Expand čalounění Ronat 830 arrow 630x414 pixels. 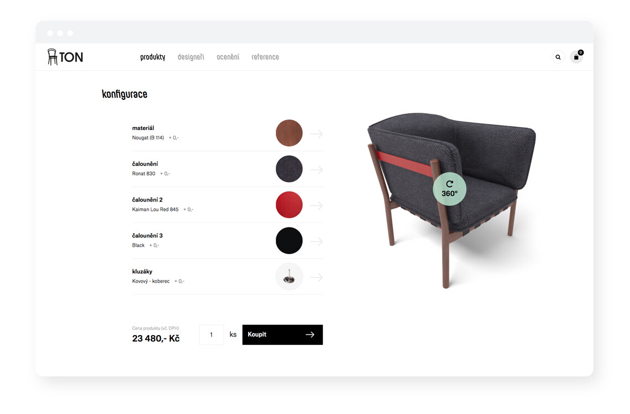click(317, 169)
